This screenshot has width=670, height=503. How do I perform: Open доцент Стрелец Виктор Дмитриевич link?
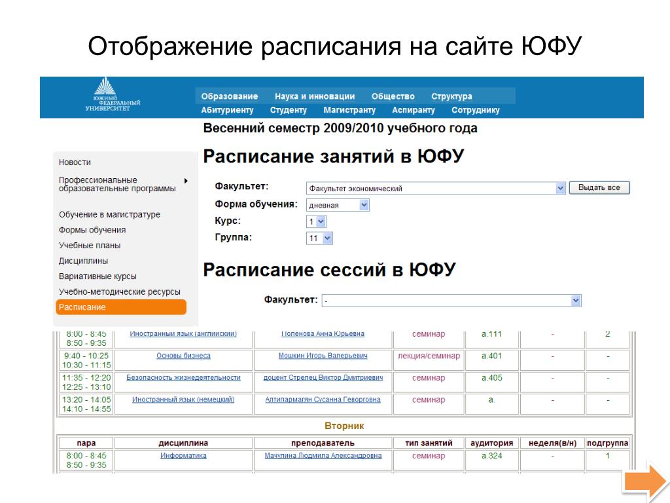323,378
